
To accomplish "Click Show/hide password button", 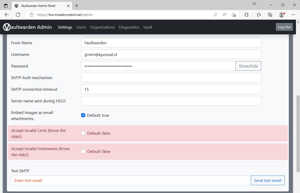I will point(248,66).
